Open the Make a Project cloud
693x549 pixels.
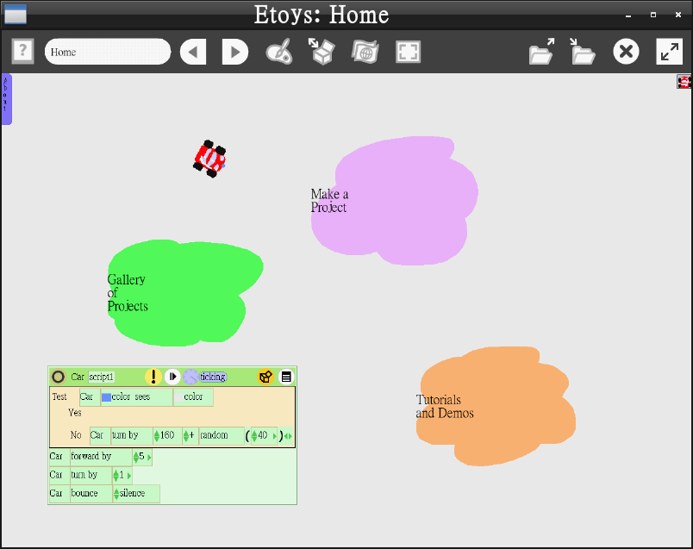click(394, 201)
